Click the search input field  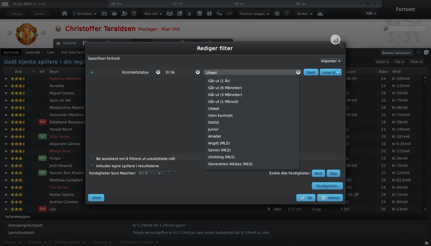(x=405, y=29)
